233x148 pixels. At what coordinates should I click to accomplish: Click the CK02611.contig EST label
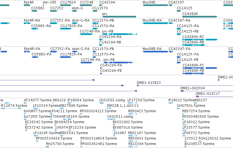(x=120, y=117)
